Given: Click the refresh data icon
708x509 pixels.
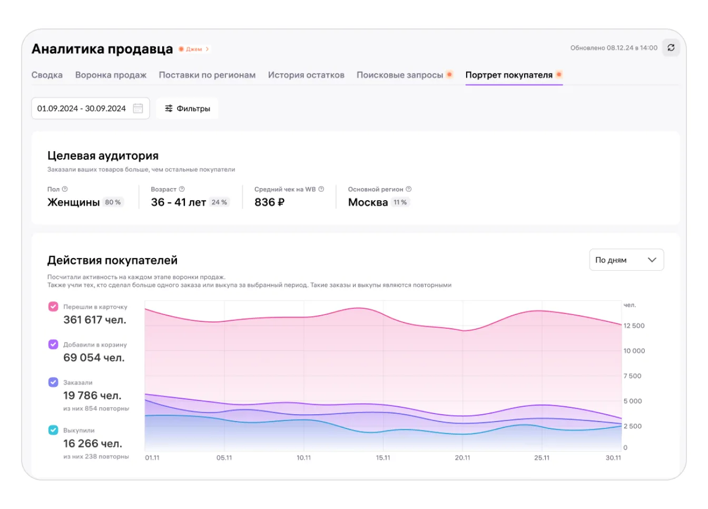Looking at the screenshot, I should pos(671,48).
